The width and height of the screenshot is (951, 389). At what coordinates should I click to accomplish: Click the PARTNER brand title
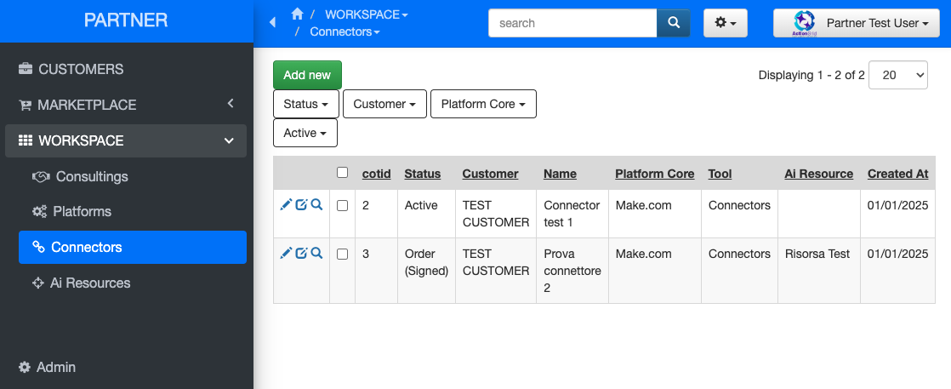coord(126,20)
